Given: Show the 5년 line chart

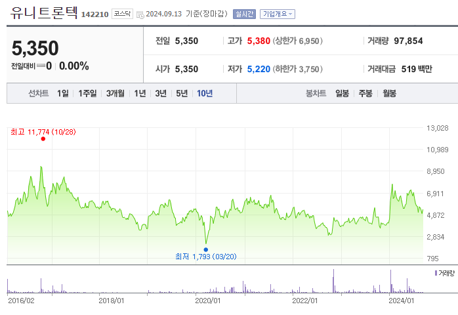Looking at the screenshot, I should click(182, 93).
